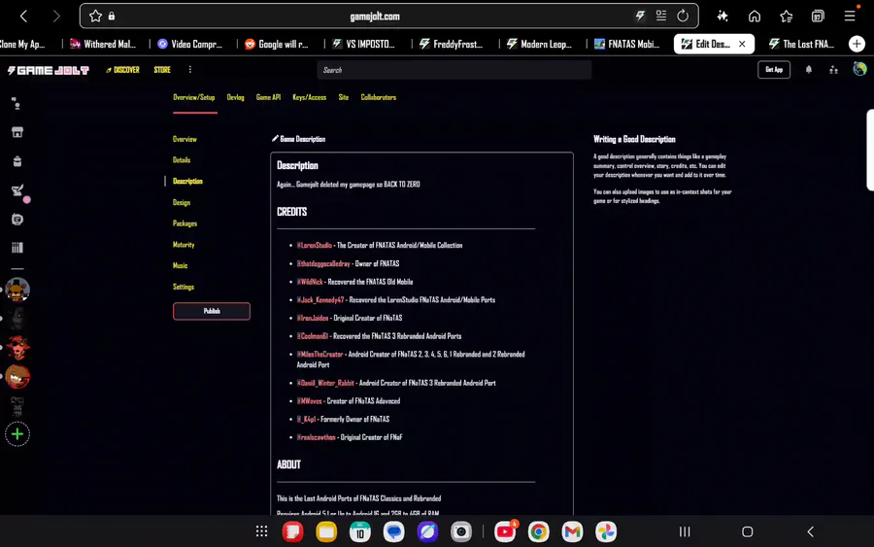Open the sidebar feed icon at top
Screen dimensions: 874x547
coord(17,103)
